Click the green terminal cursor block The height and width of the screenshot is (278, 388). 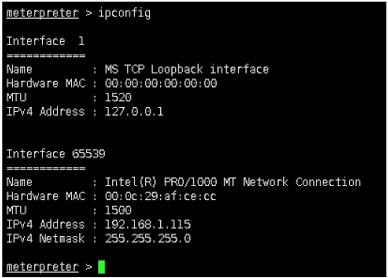coord(101,267)
